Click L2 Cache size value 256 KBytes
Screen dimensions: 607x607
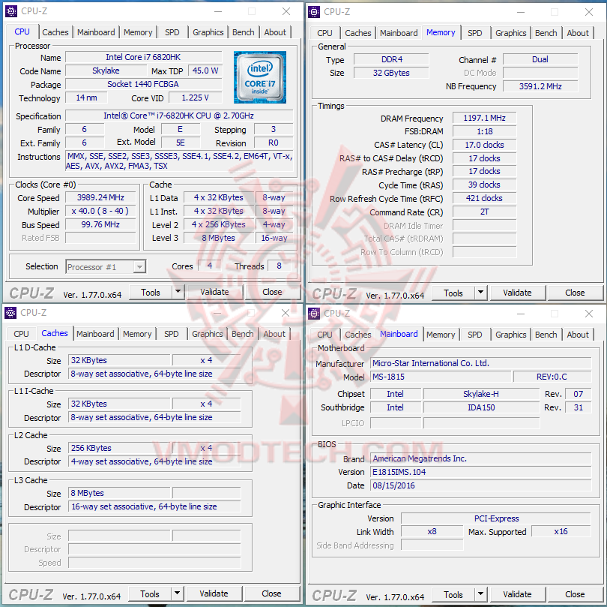click(x=119, y=448)
